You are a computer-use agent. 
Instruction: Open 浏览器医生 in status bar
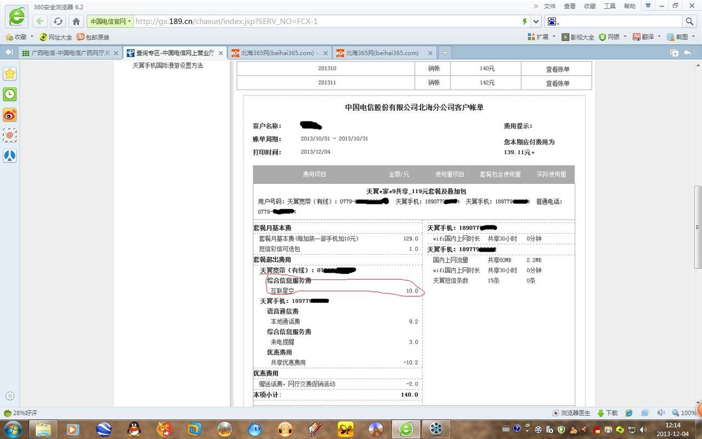point(572,413)
